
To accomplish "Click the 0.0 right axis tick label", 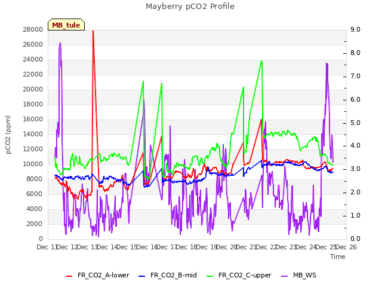I will pyautogui.click(x=355, y=239).
